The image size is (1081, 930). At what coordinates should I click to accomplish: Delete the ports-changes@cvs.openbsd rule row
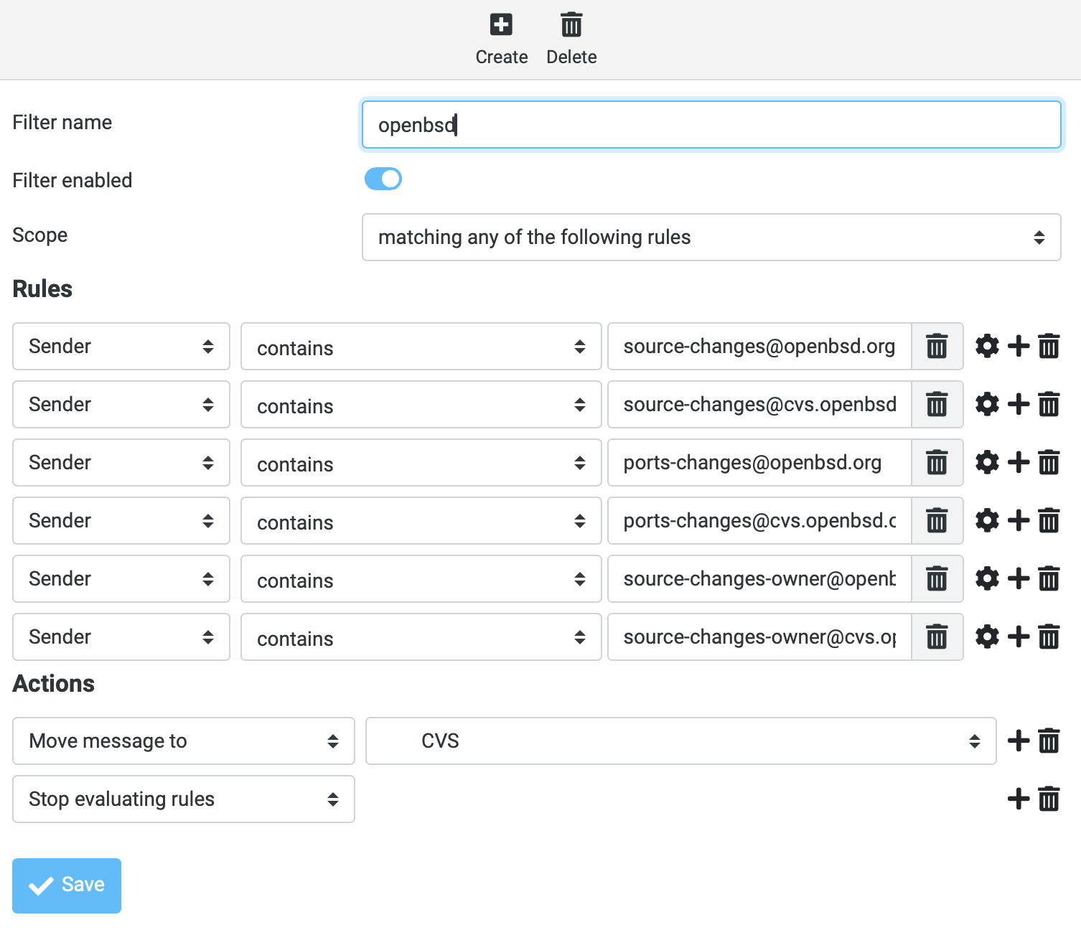point(1049,520)
